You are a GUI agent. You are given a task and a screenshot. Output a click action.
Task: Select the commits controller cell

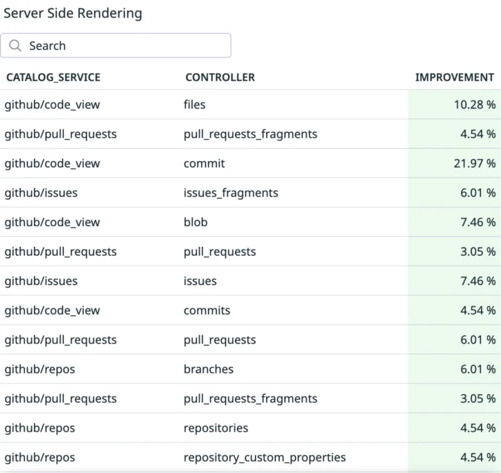point(207,310)
